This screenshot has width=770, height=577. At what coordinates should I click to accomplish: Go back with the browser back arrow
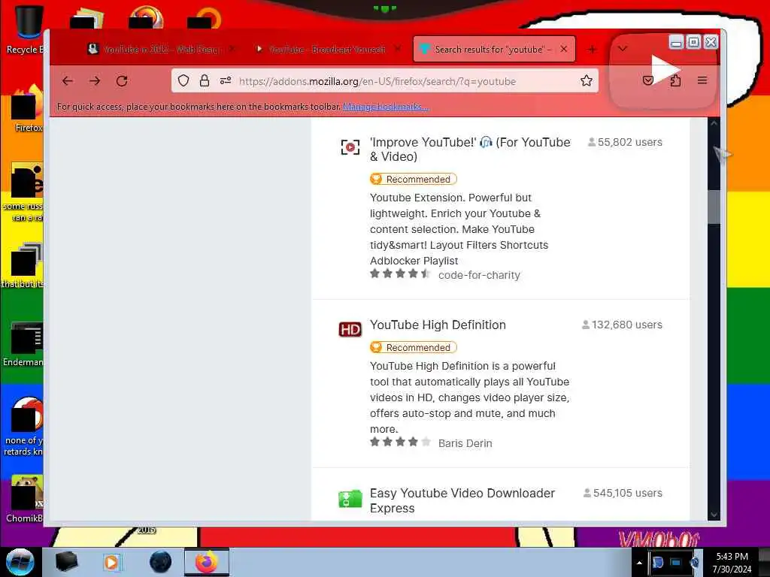click(67, 81)
